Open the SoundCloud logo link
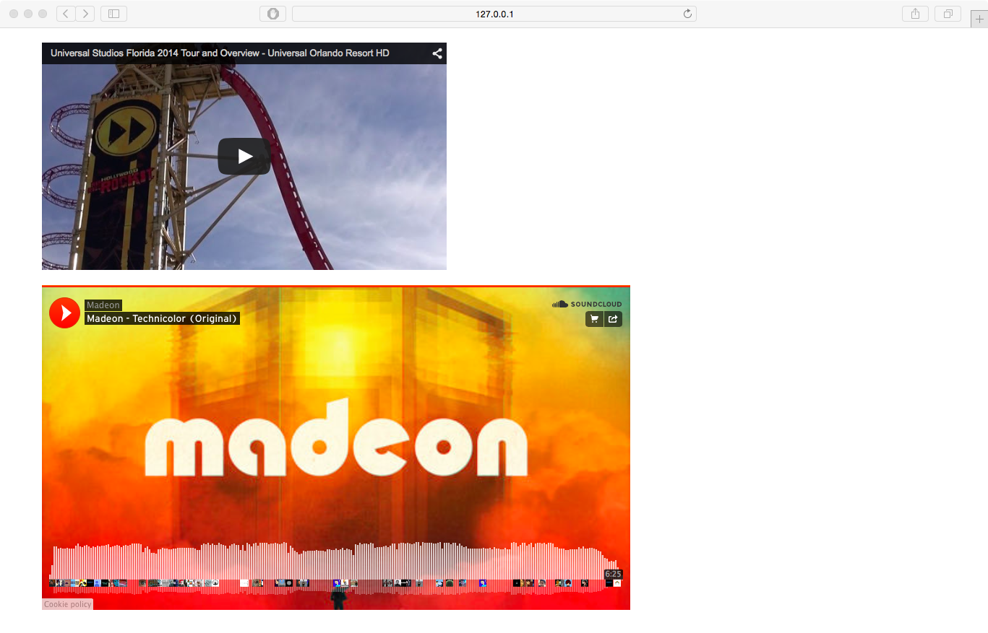This screenshot has width=988, height=633. (x=586, y=304)
